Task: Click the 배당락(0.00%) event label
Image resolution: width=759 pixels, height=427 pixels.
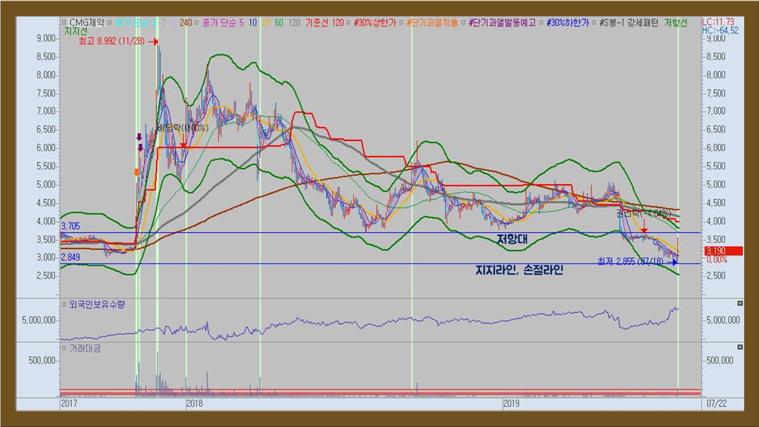Action: coord(182,127)
